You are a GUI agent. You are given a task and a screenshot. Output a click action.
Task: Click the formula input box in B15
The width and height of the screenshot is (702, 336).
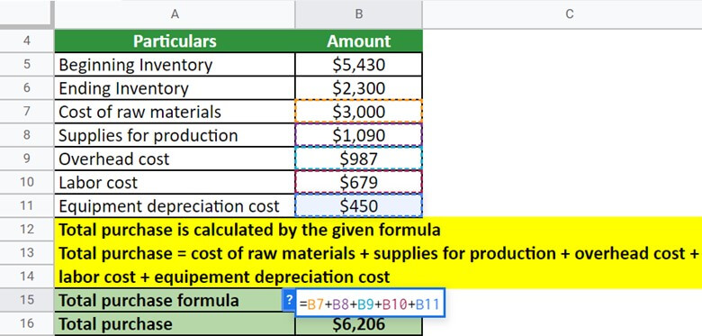(370, 303)
